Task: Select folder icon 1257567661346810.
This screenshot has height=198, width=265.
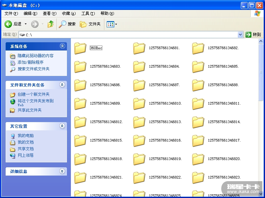Action: pos(139,104)
